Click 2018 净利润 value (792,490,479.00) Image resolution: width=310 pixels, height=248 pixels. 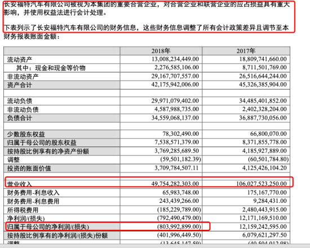[x=179, y=218]
